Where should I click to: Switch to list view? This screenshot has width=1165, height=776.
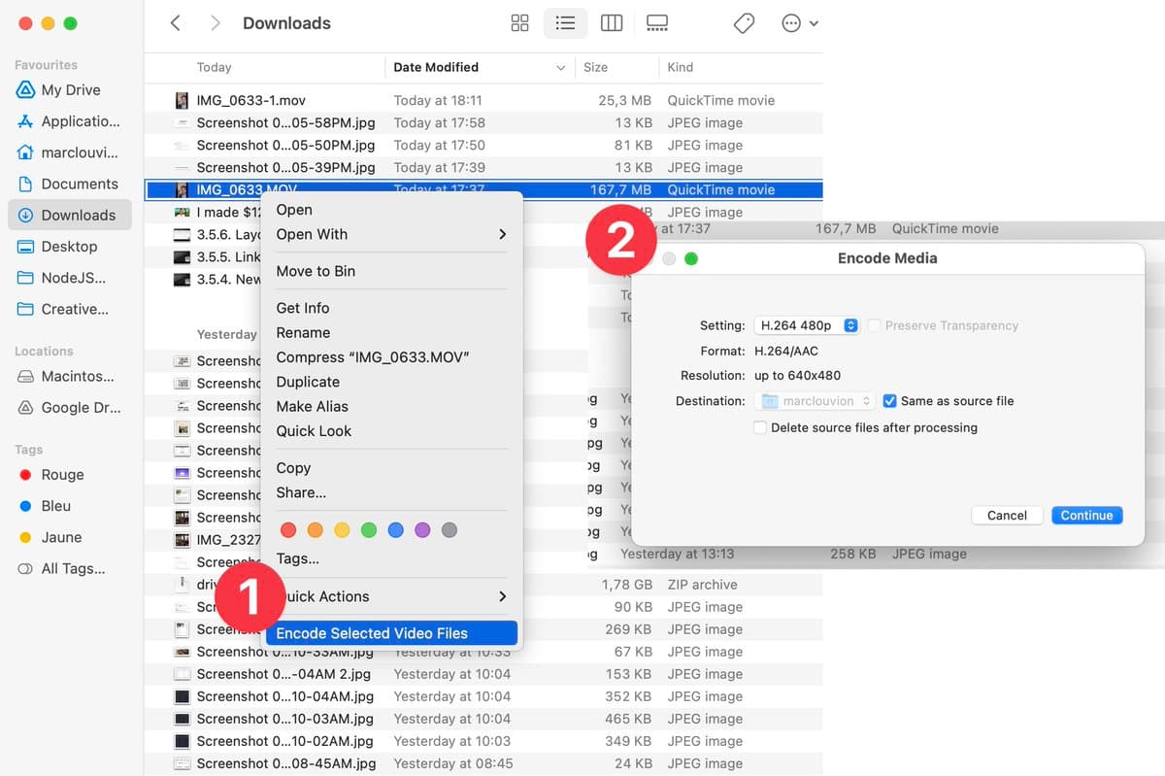point(565,23)
